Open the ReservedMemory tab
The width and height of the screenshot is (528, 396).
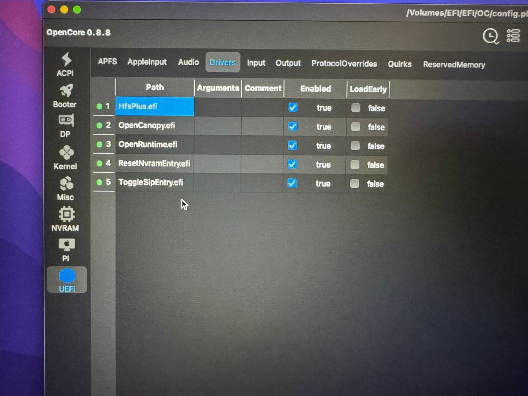point(454,65)
